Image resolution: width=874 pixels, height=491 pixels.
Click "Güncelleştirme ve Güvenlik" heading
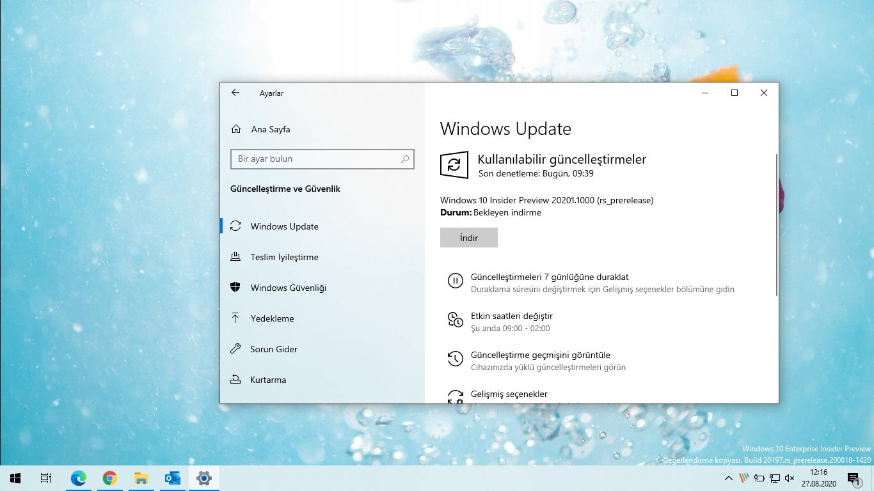[285, 189]
